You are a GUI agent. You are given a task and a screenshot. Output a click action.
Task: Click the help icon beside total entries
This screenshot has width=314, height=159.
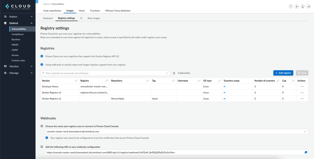point(174,73)
